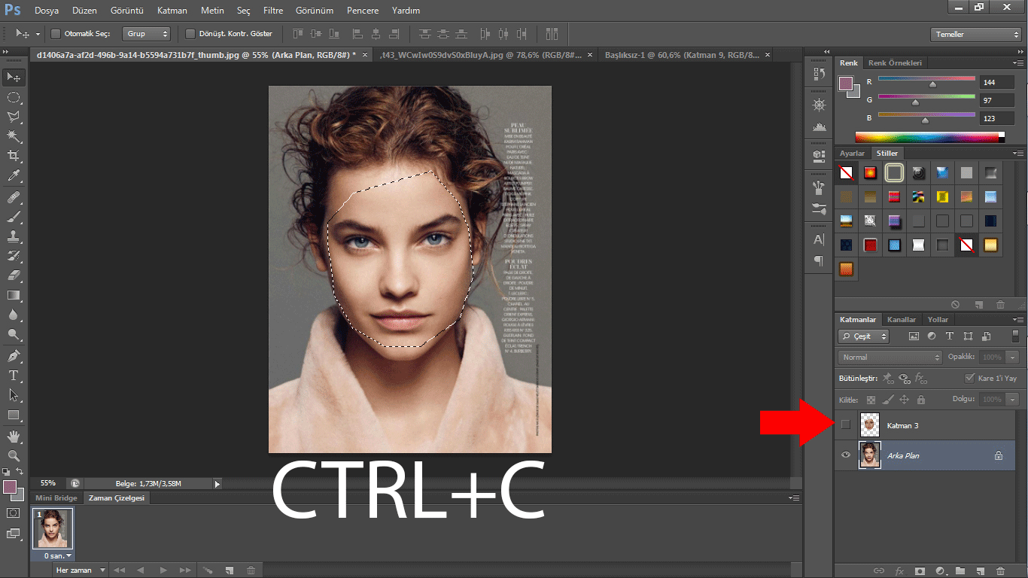This screenshot has height=578, width=1028.
Task: Select the Eraser tool
Action: (x=14, y=275)
